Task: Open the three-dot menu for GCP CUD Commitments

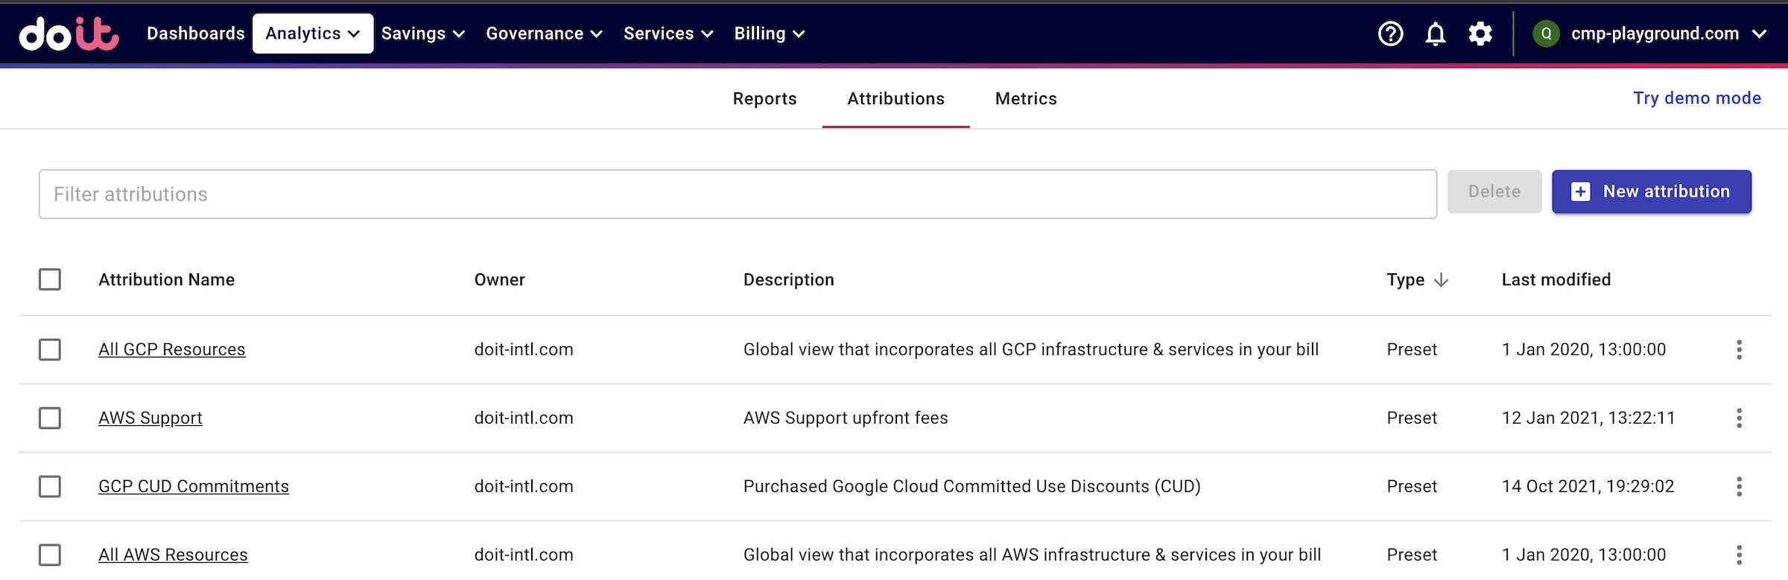Action: 1739,487
